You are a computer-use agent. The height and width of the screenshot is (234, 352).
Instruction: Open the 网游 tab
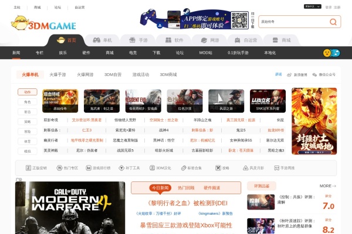(x=210, y=40)
